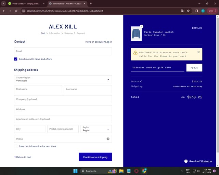Image resolution: width=219 pixels, height=175 pixels.
Task: Click the Questions help circle icon
Action: 186,161
